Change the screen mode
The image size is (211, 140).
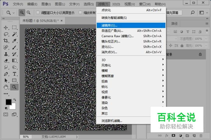pos(14,115)
